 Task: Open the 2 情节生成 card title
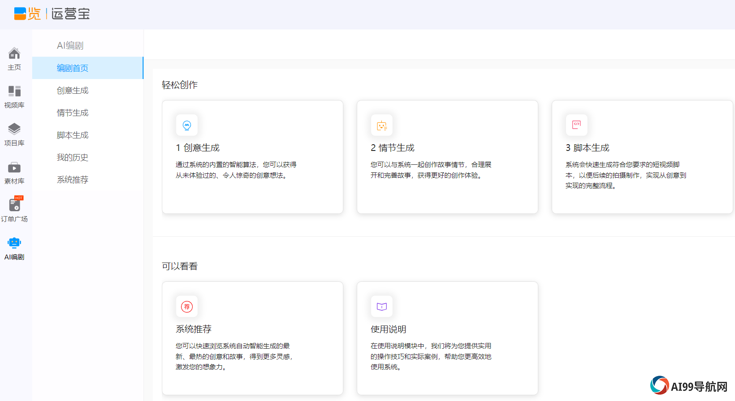pos(393,148)
